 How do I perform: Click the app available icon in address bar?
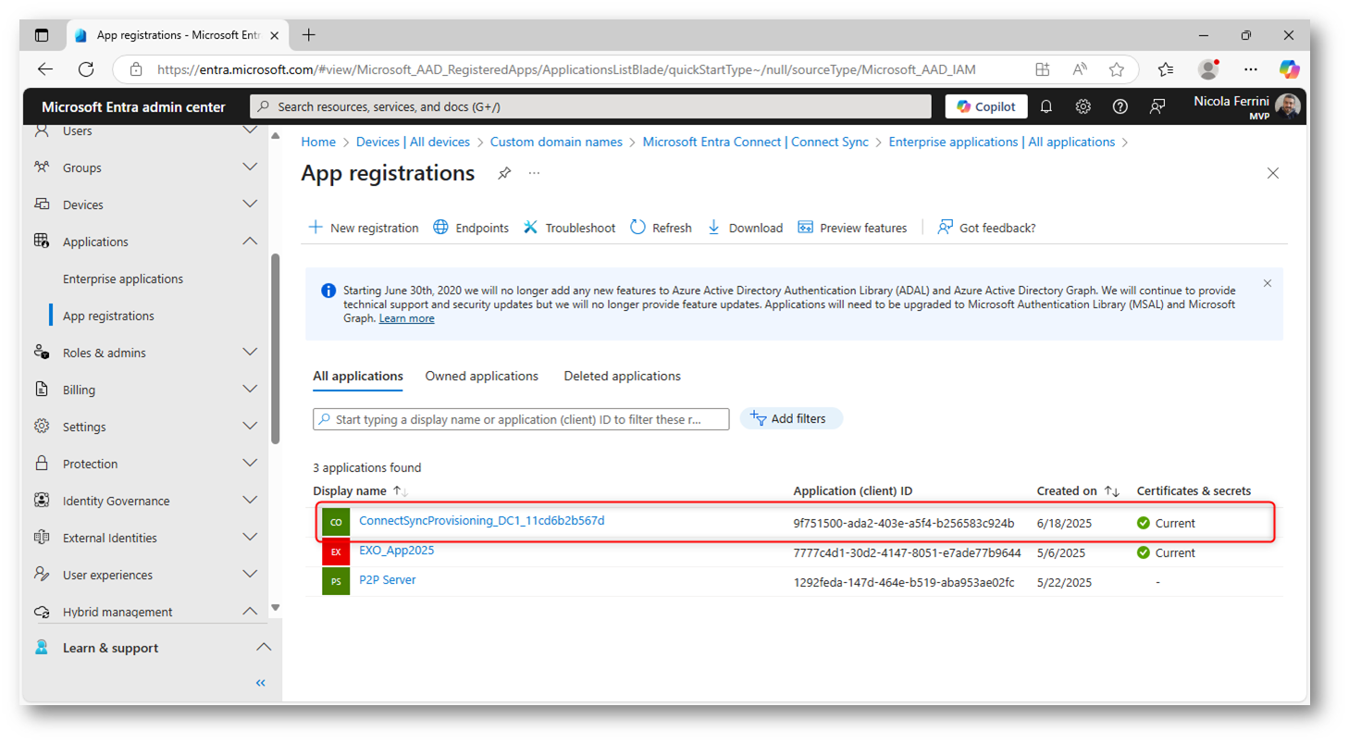click(1043, 69)
